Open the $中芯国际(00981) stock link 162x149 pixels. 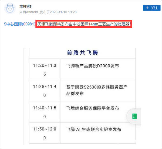tap(19, 24)
